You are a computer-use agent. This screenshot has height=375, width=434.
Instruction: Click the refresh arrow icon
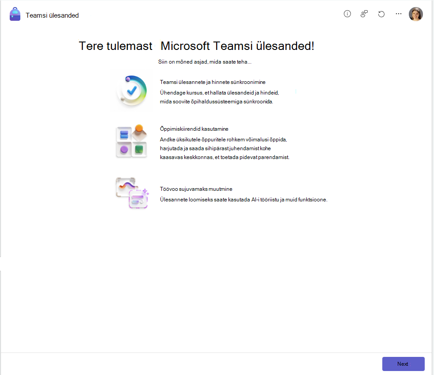coord(381,14)
